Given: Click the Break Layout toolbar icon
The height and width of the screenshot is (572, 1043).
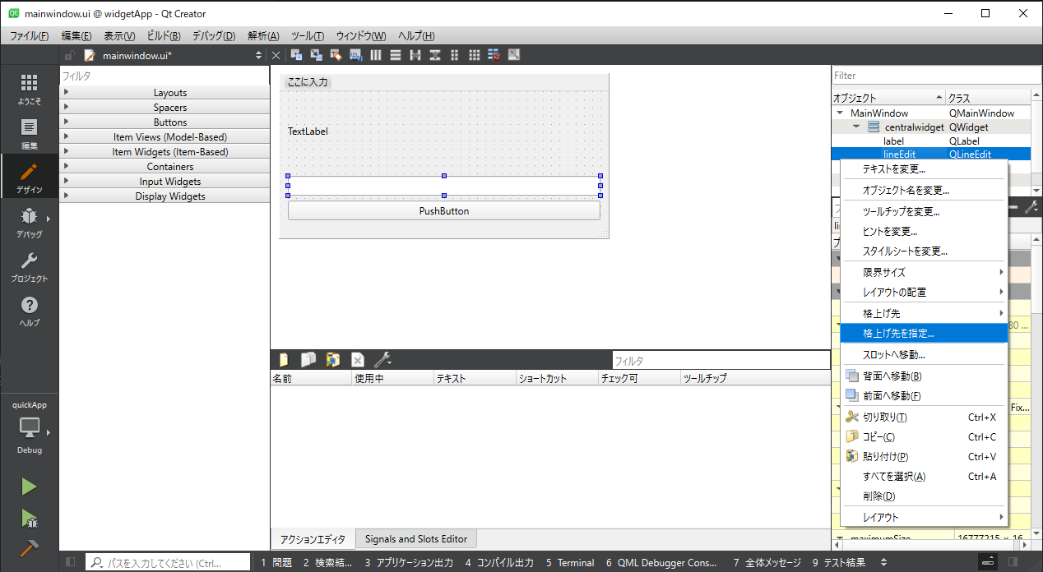Looking at the screenshot, I should point(494,55).
